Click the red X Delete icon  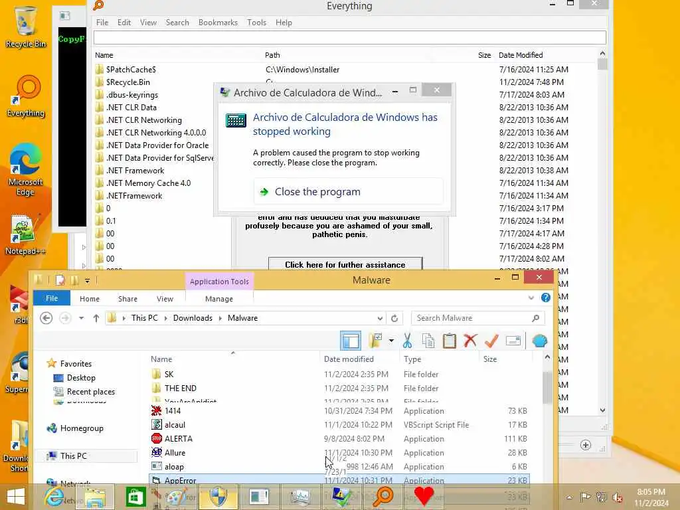470,341
